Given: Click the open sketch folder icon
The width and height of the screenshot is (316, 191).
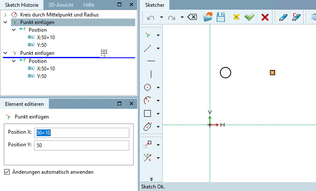Looking at the screenshot, I should (208, 17).
